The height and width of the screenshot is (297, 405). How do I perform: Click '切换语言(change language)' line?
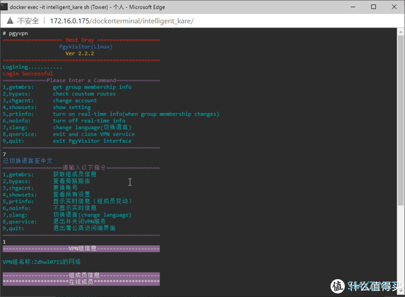pyautogui.click(x=92, y=215)
